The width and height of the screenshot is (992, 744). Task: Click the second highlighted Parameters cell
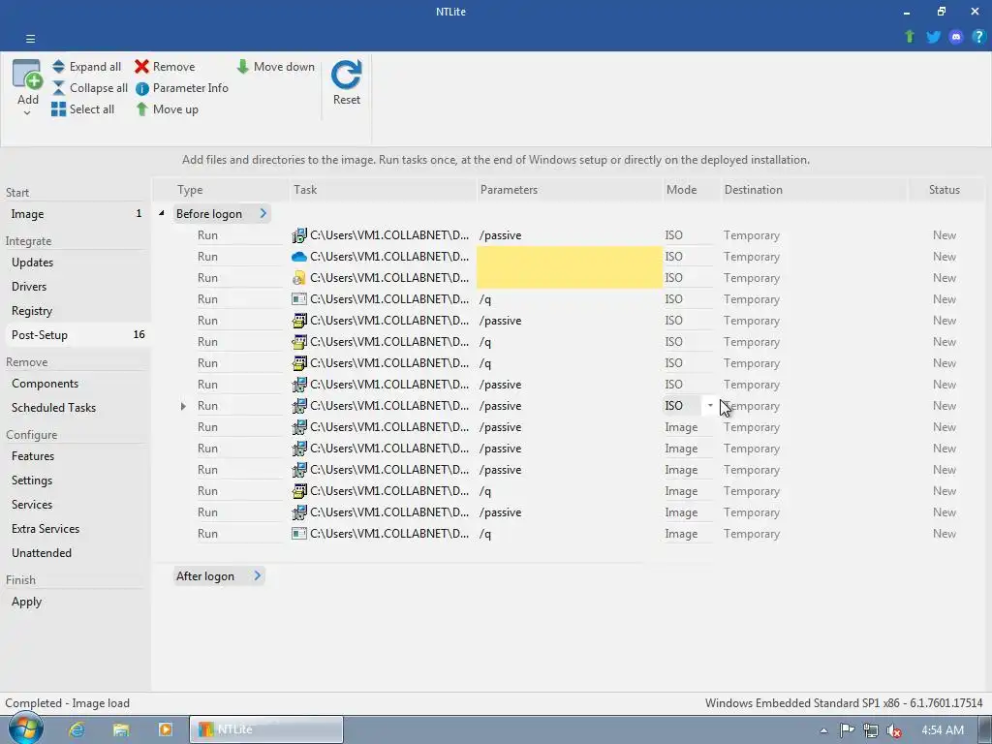coord(570,278)
